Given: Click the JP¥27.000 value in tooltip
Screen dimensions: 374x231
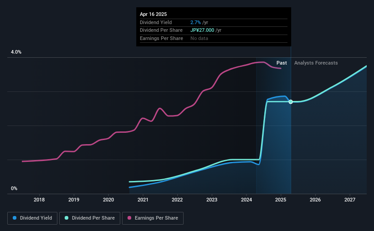Looking at the screenshot, I should [x=202, y=30].
